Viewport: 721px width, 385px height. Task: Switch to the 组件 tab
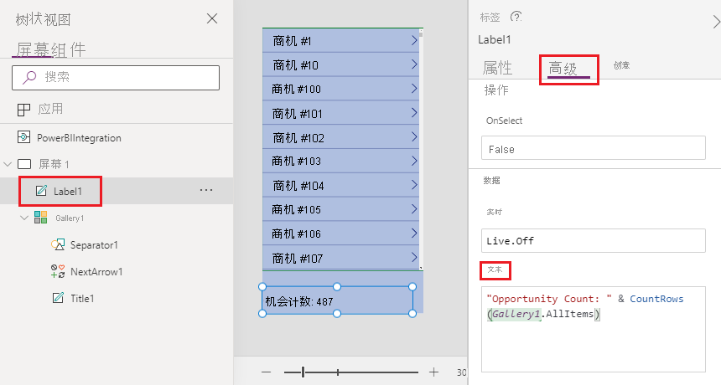pyautogui.click(x=69, y=49)
